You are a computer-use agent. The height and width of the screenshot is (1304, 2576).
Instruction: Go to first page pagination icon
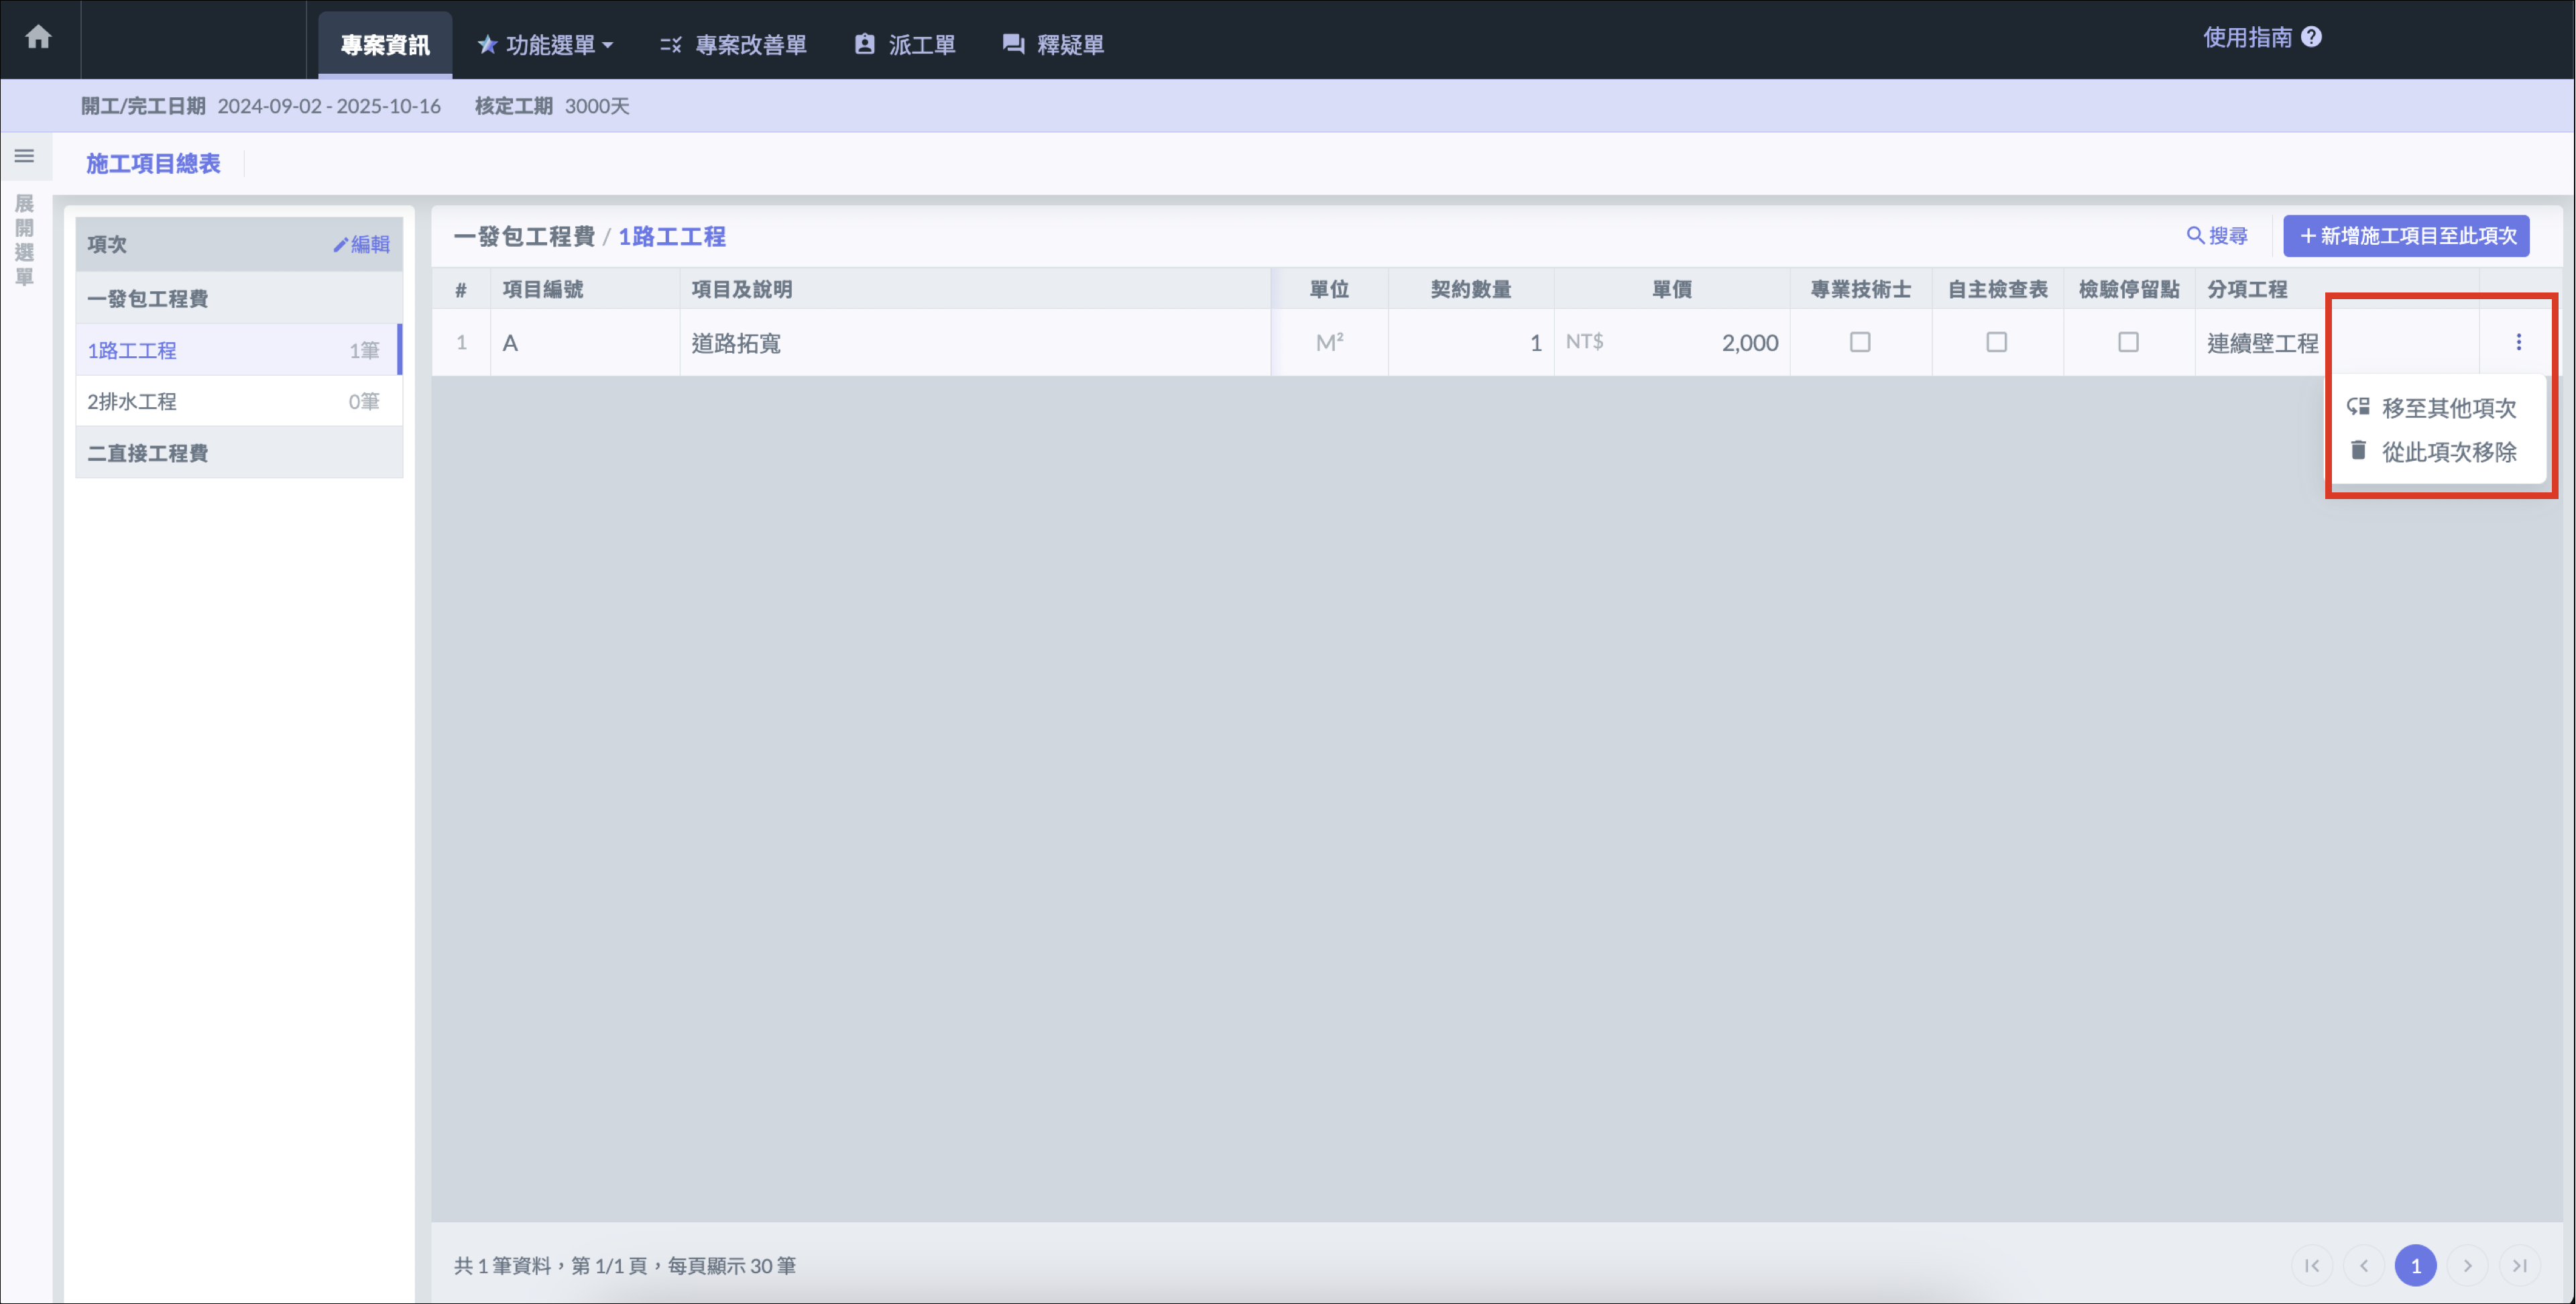(2312, 1265)
